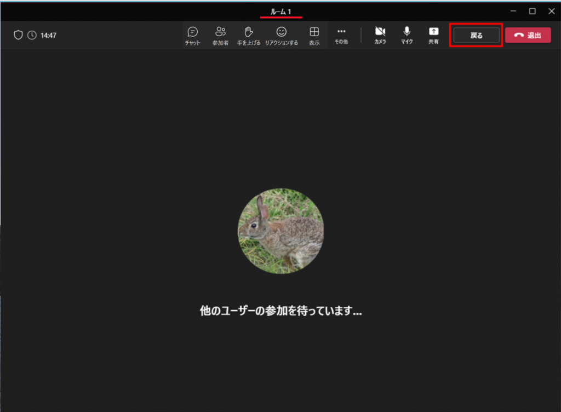Image resolution: width=561 pixels, height=412 pixels.
Task: Click the ルーム 1 window title
Action: click(280, 11)
